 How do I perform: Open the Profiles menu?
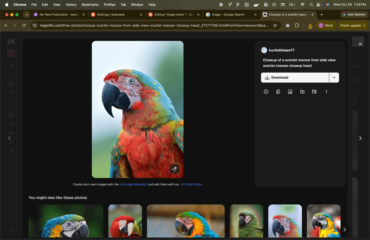109,5
